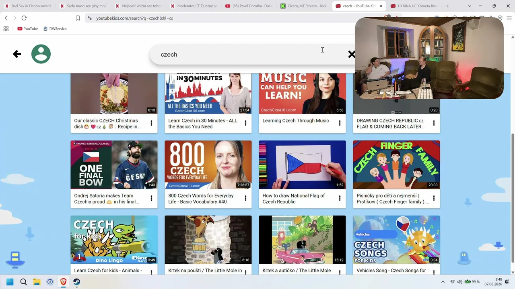This screenshot has height=289, width=515.
Task: Open File Explorer from the taskbar
Action: click(x=37, y=282)
